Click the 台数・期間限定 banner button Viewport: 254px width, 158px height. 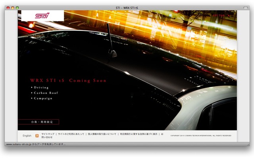pyautogui.click(x=38, y=122)
